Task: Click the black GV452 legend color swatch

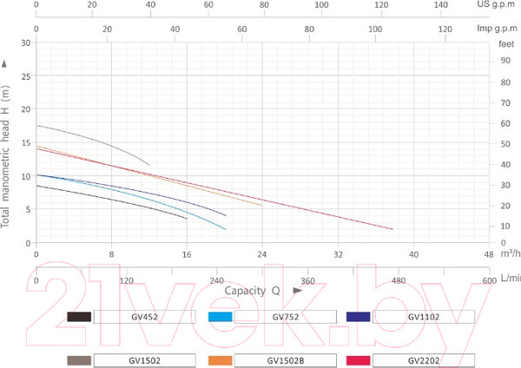Action: click(x=79, y=317)
